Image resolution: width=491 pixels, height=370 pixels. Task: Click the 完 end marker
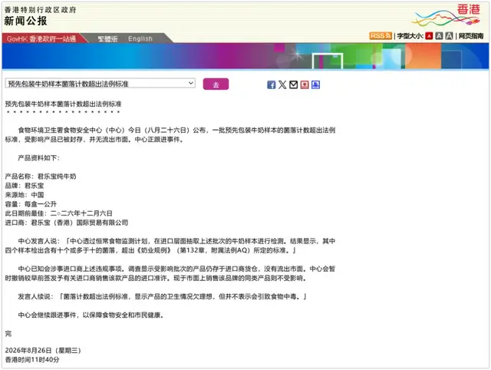(8, 333)
